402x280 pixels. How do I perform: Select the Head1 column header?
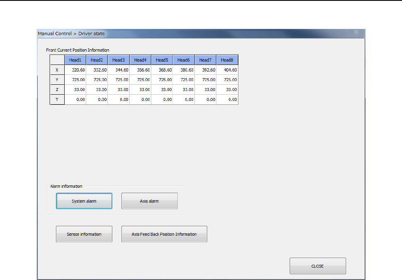point(75,60)
